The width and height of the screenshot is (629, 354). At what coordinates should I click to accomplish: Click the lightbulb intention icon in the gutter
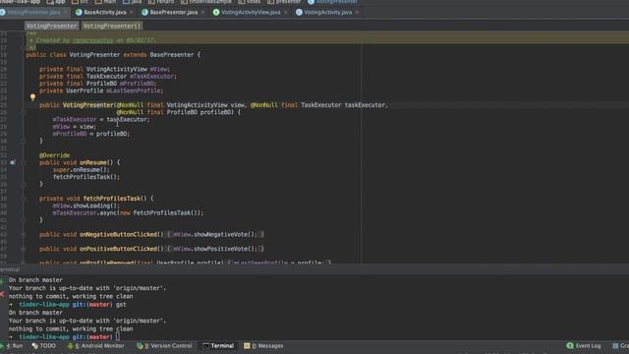click(32, 96)
